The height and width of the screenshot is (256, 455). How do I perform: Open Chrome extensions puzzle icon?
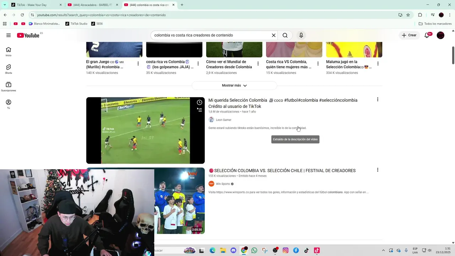point(420,15)
